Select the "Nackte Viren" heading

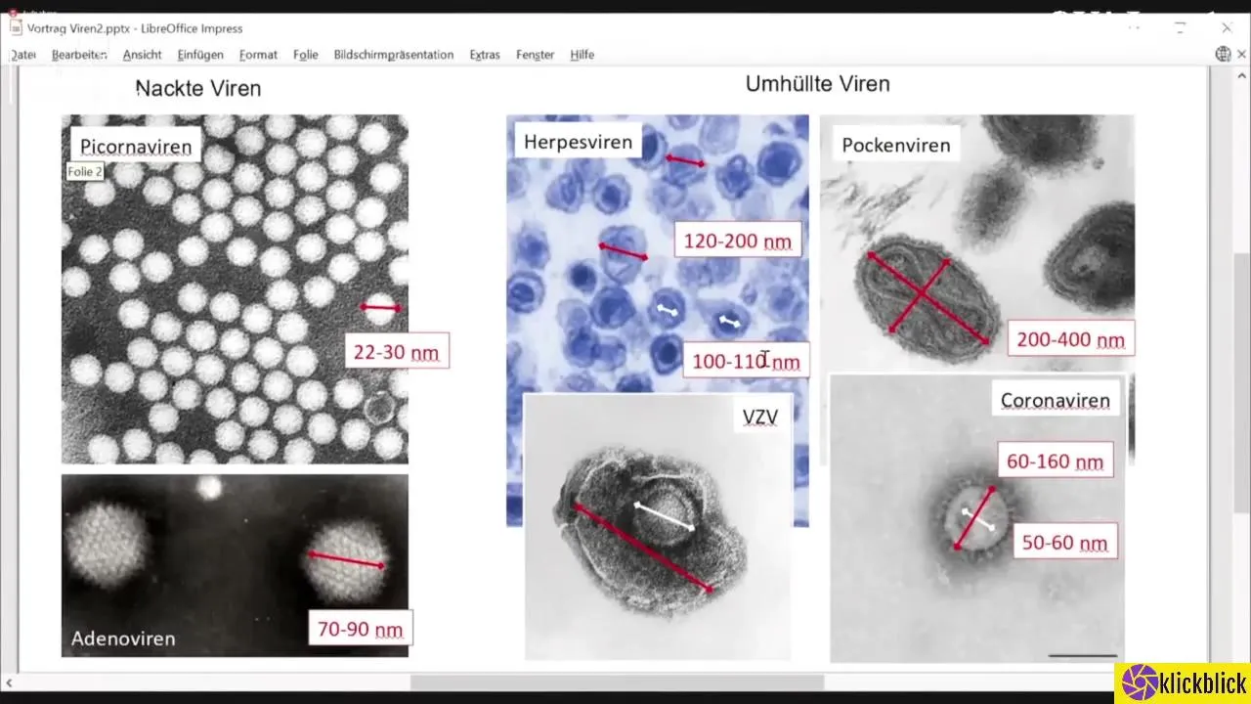(198, 88)
